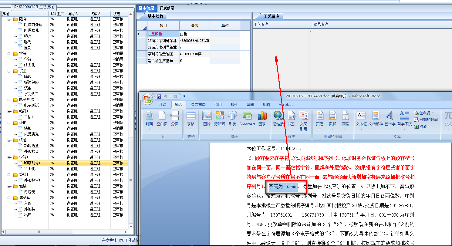Click the 油墨颜色 parameter value 白色

[x=194, y=34]
